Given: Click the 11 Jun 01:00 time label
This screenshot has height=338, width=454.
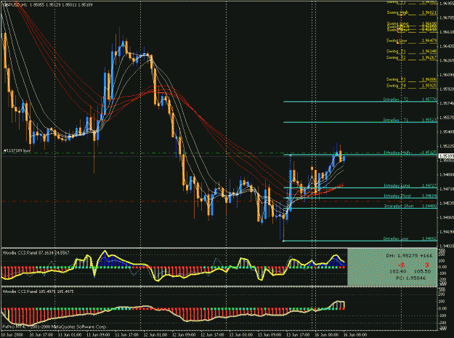Looking at the screenshot, I should 70,335.
